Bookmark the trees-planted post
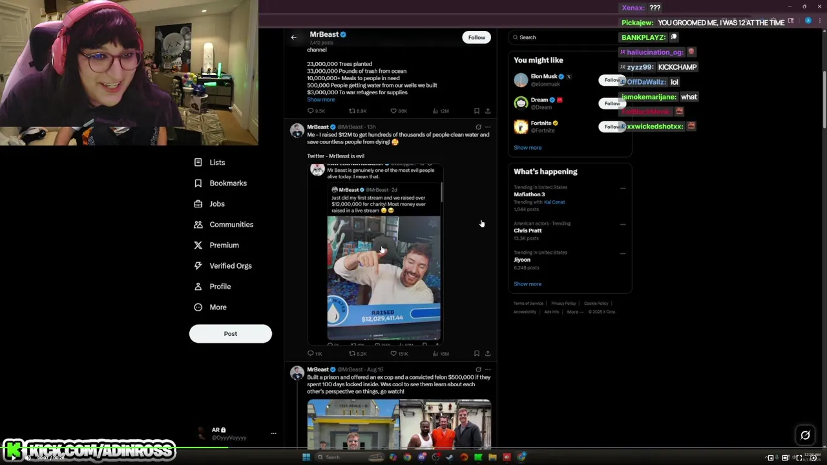 [477, 111]
